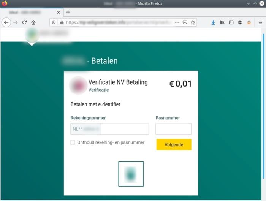The width and height of the screenshot is (266, 201).
Task: Click the yellow Volgende button
Action: (x=174, y=144)
